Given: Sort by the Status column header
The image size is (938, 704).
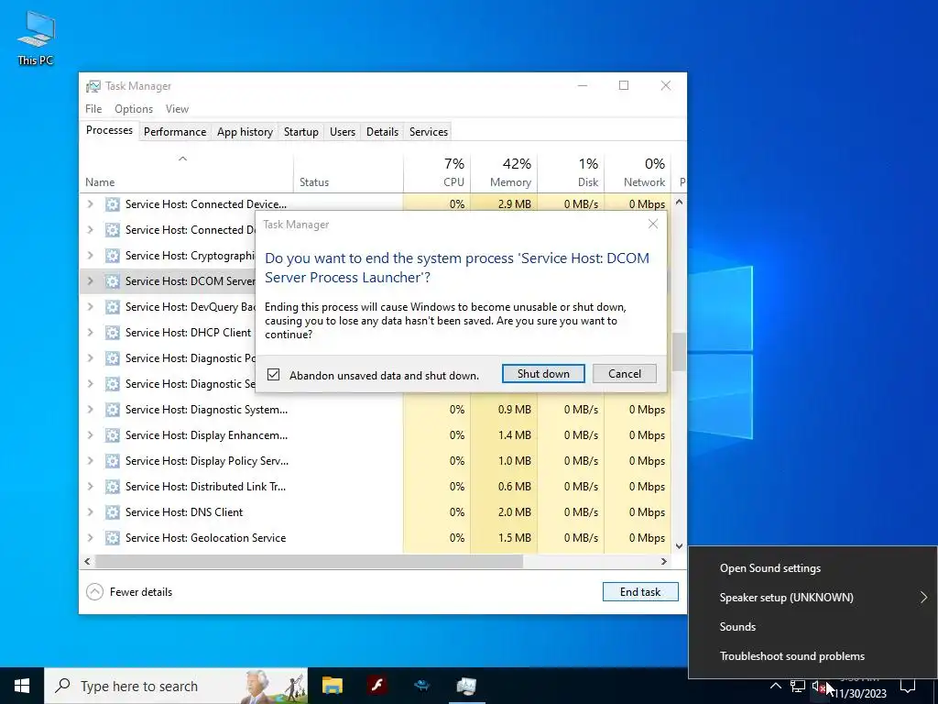Looking at the screenshot, I should 348,171.
